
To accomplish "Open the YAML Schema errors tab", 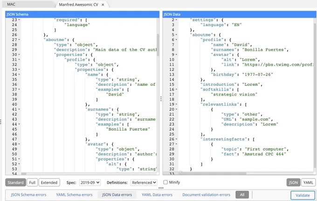I will (x=74, y=195).
